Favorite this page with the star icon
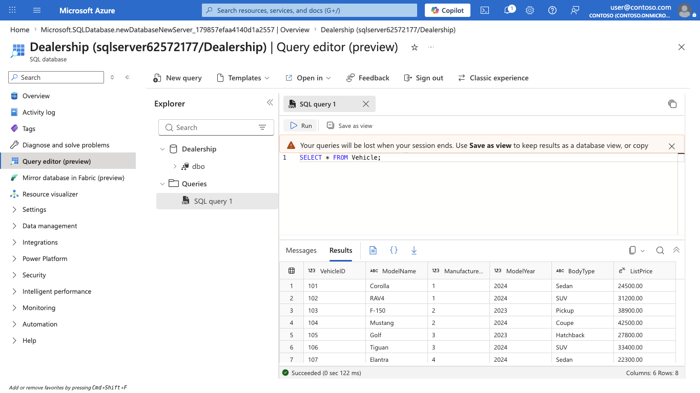The image size is (700, 393). [415, 48]
